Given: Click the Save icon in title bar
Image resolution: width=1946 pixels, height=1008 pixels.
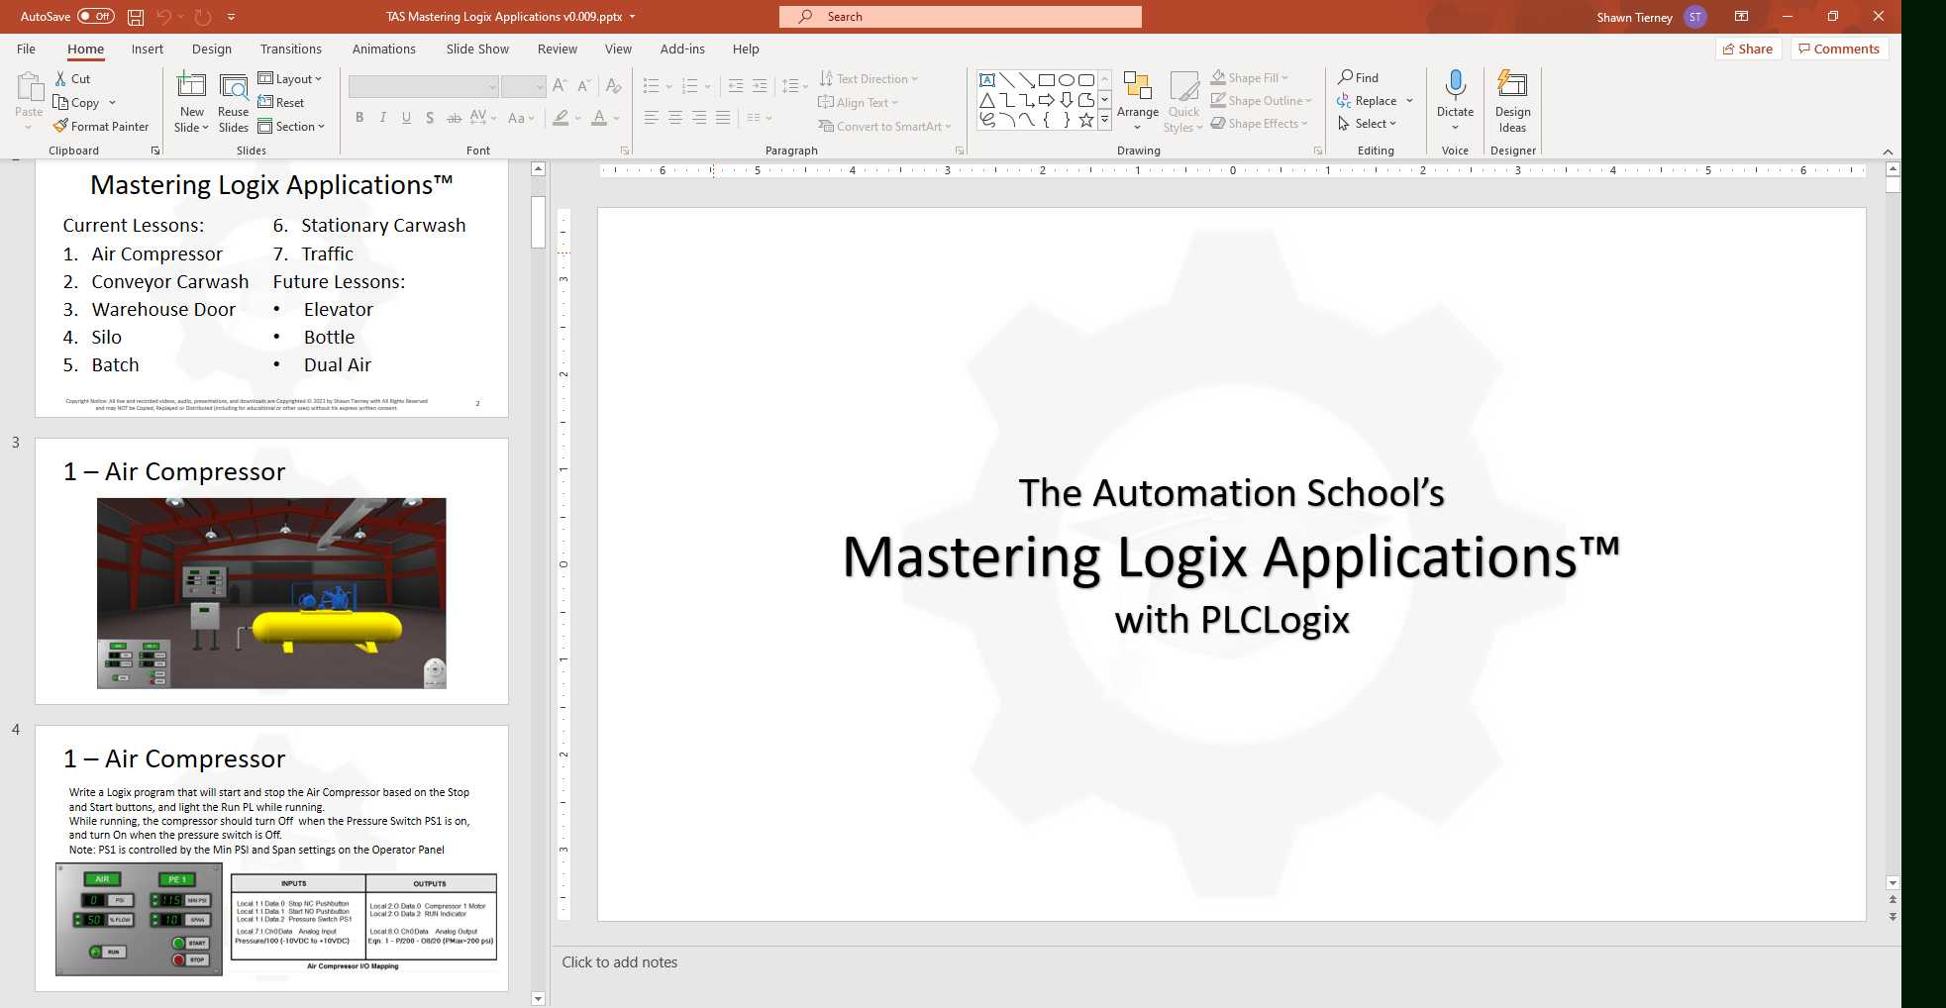Looking at the screenshot, I should point(136,17).
